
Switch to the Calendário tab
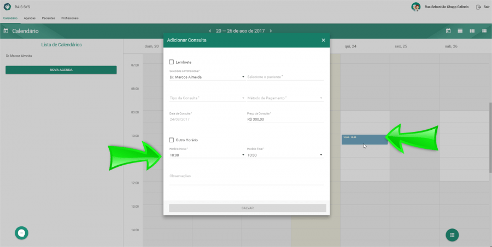coord(10,18)
